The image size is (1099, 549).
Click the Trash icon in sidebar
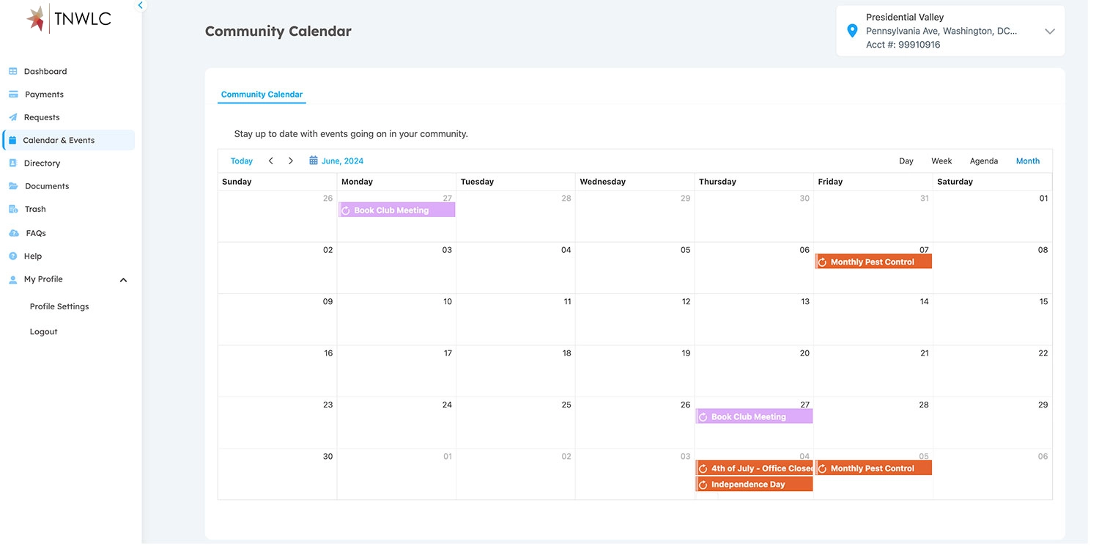pos(13,210)
